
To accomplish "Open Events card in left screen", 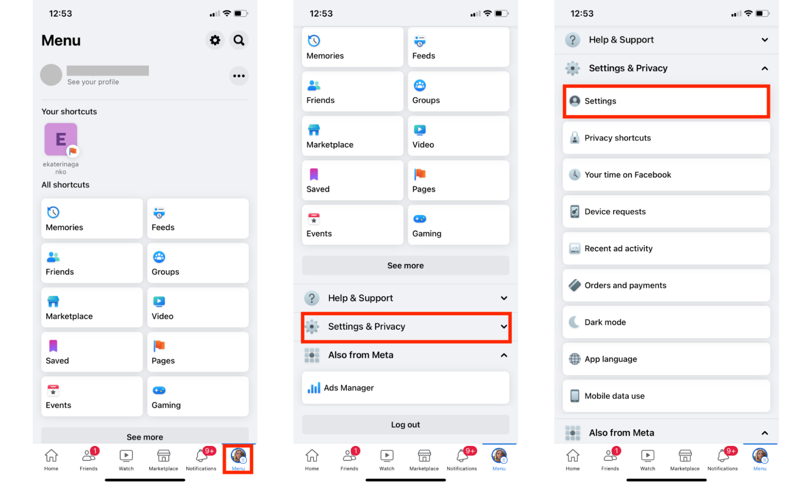I will coord(92,396).
